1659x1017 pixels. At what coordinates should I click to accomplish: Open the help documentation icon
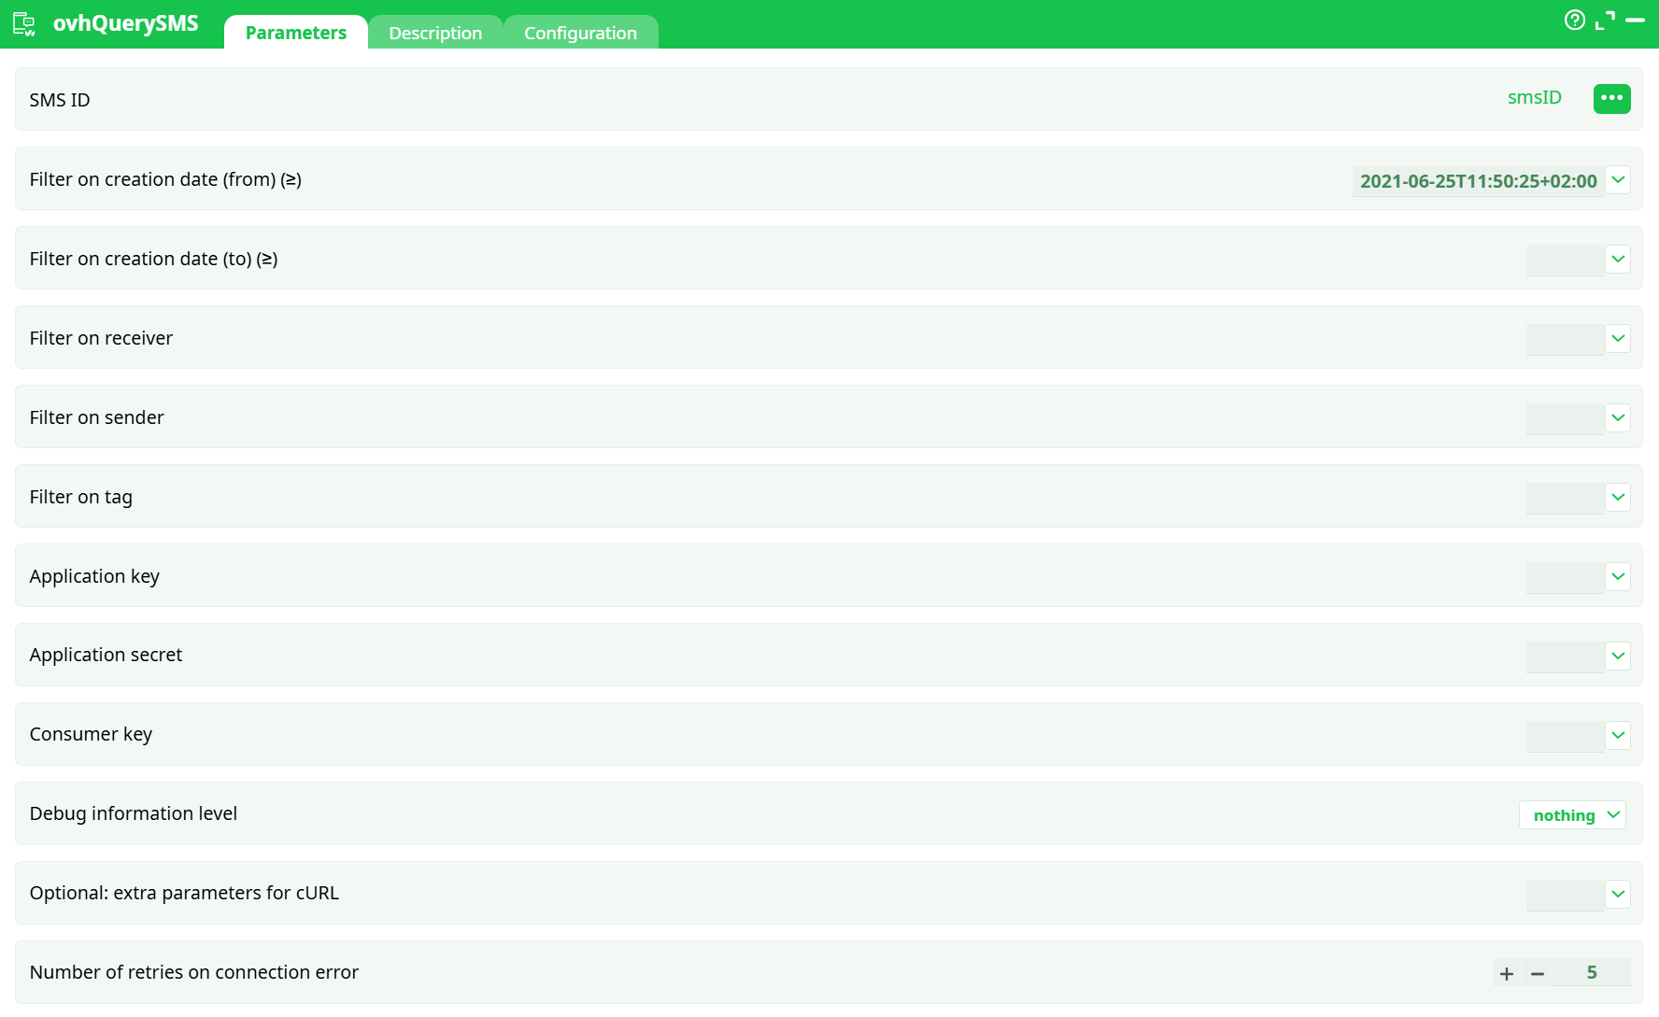pos(1575,20)
